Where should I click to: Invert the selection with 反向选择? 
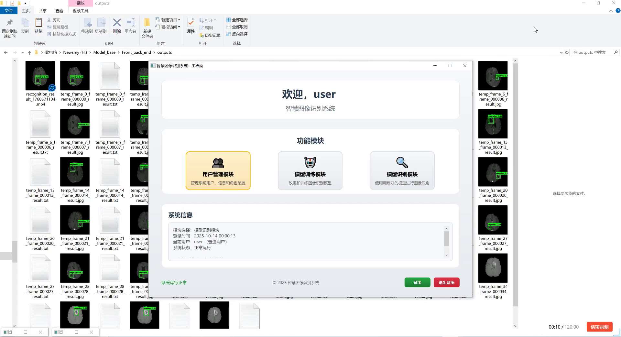tap(237, 34)
